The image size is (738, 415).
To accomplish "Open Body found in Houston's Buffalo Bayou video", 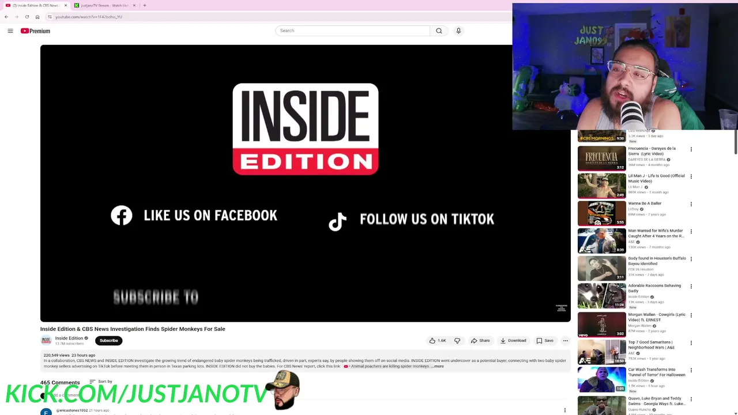I will coord(657,261).
